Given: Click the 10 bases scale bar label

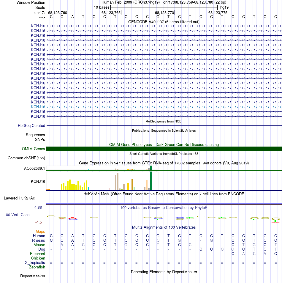Looking at the screenshot, I should (x=102, y=7).
